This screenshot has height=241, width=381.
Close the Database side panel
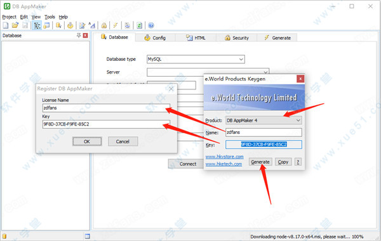(x=85, y=36)
